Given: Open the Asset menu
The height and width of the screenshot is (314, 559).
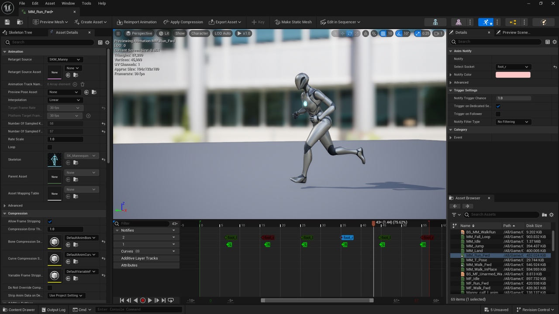Looking at the screenshot, I should click(x=50, y=3).
